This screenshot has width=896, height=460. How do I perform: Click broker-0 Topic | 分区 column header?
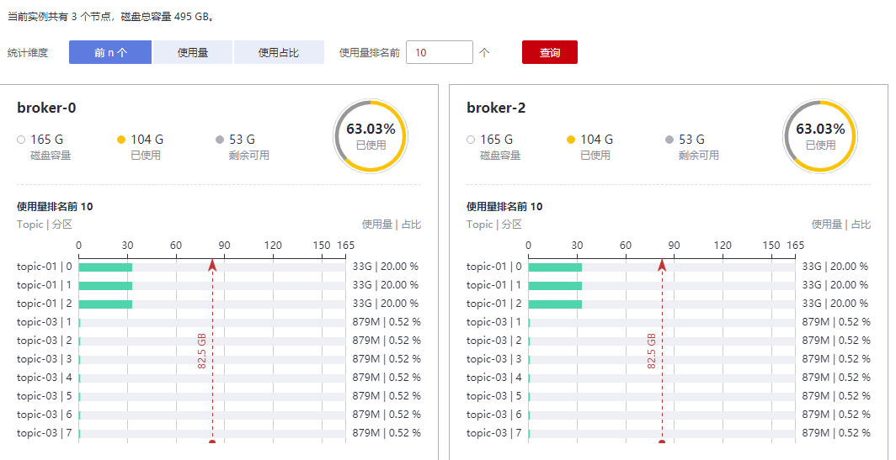[x=45, y=225]
